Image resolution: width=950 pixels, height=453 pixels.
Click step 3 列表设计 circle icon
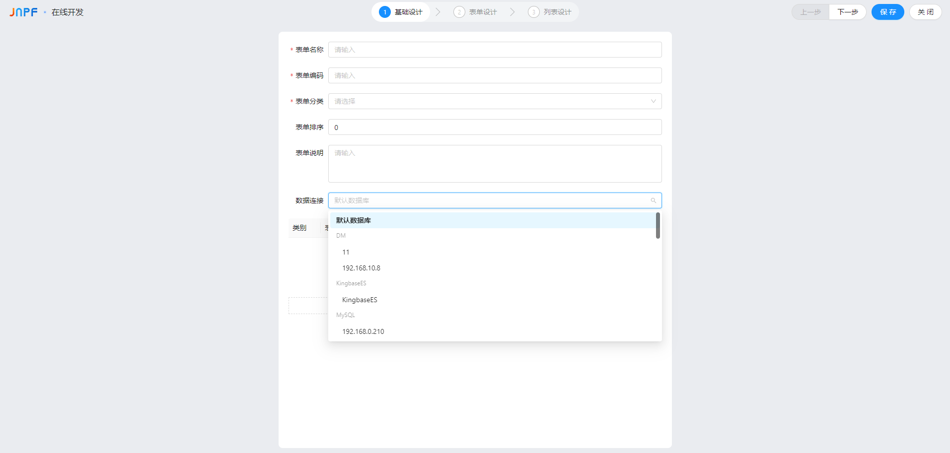coord(533,12)
